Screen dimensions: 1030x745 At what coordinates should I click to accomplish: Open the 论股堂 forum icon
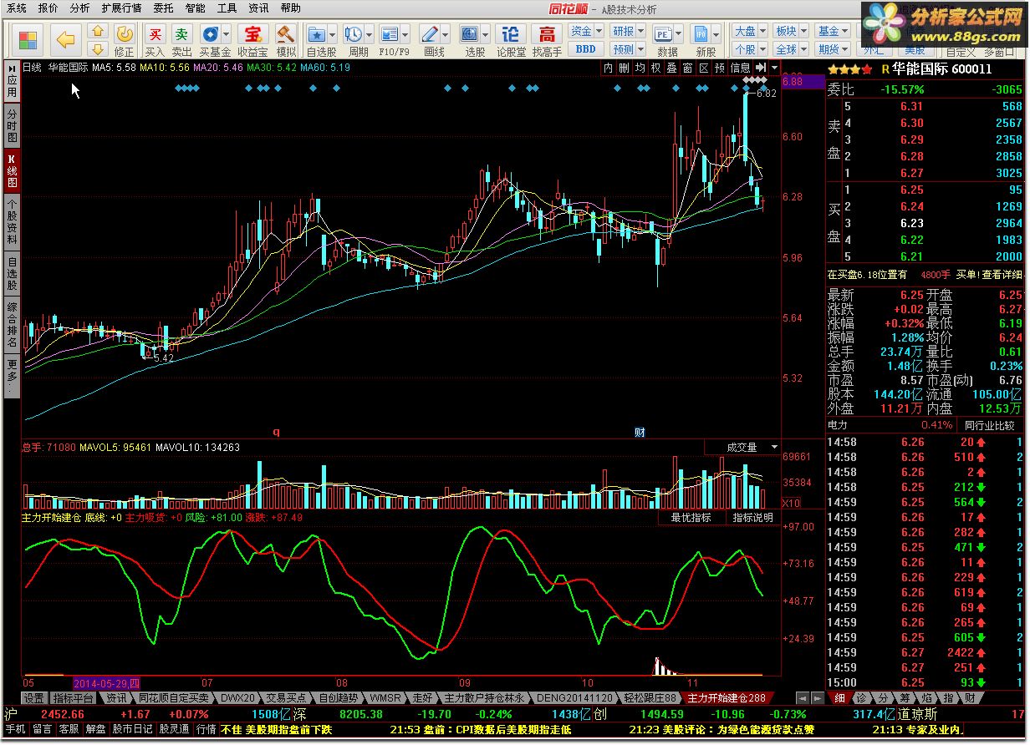[x=510, y=33]
